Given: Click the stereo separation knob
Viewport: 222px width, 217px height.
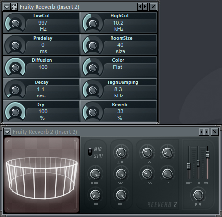Looking at the screenshot, I should 198,195.
